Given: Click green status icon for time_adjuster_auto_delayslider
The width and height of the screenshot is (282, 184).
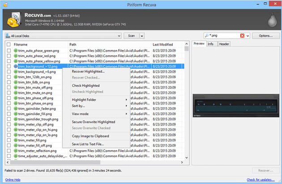Looking at the screenshot, I should (16, 157).
